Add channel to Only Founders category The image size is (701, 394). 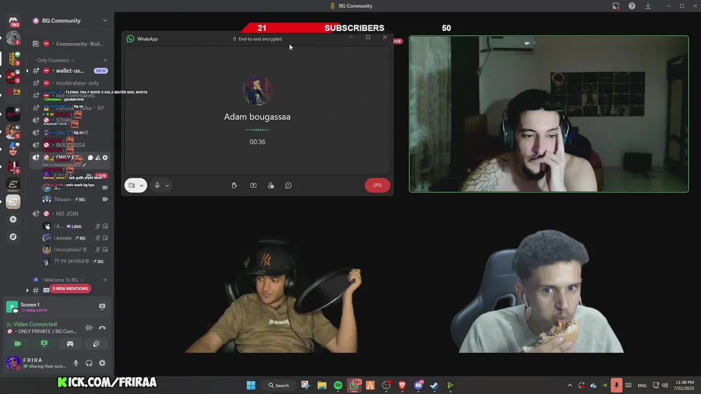click(x=105, y=60)
